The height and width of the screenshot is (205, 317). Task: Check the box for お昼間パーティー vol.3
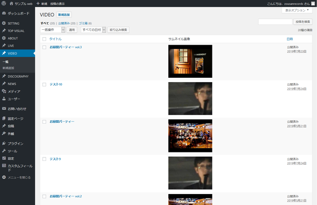coord(44,48)
